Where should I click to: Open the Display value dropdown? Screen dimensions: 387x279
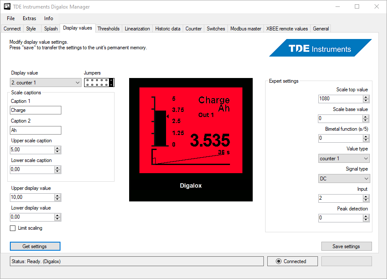[45, 83]
